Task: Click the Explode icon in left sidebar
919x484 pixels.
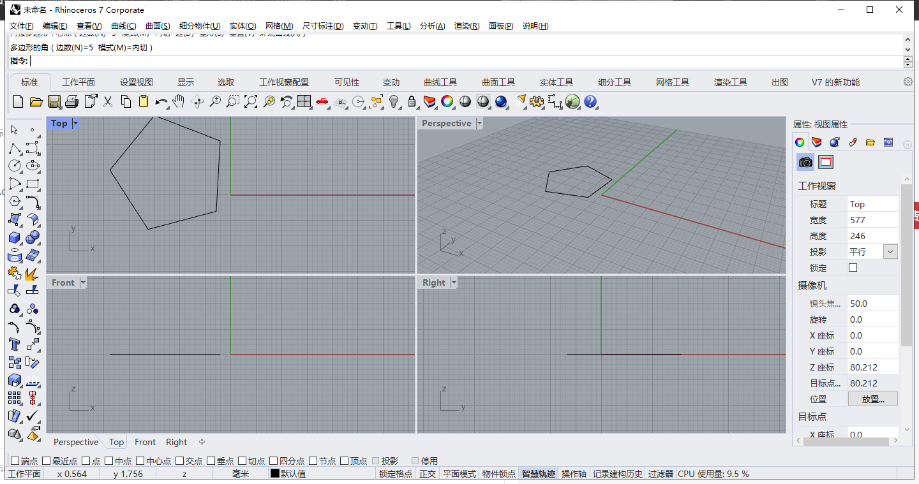Action: 33,273
